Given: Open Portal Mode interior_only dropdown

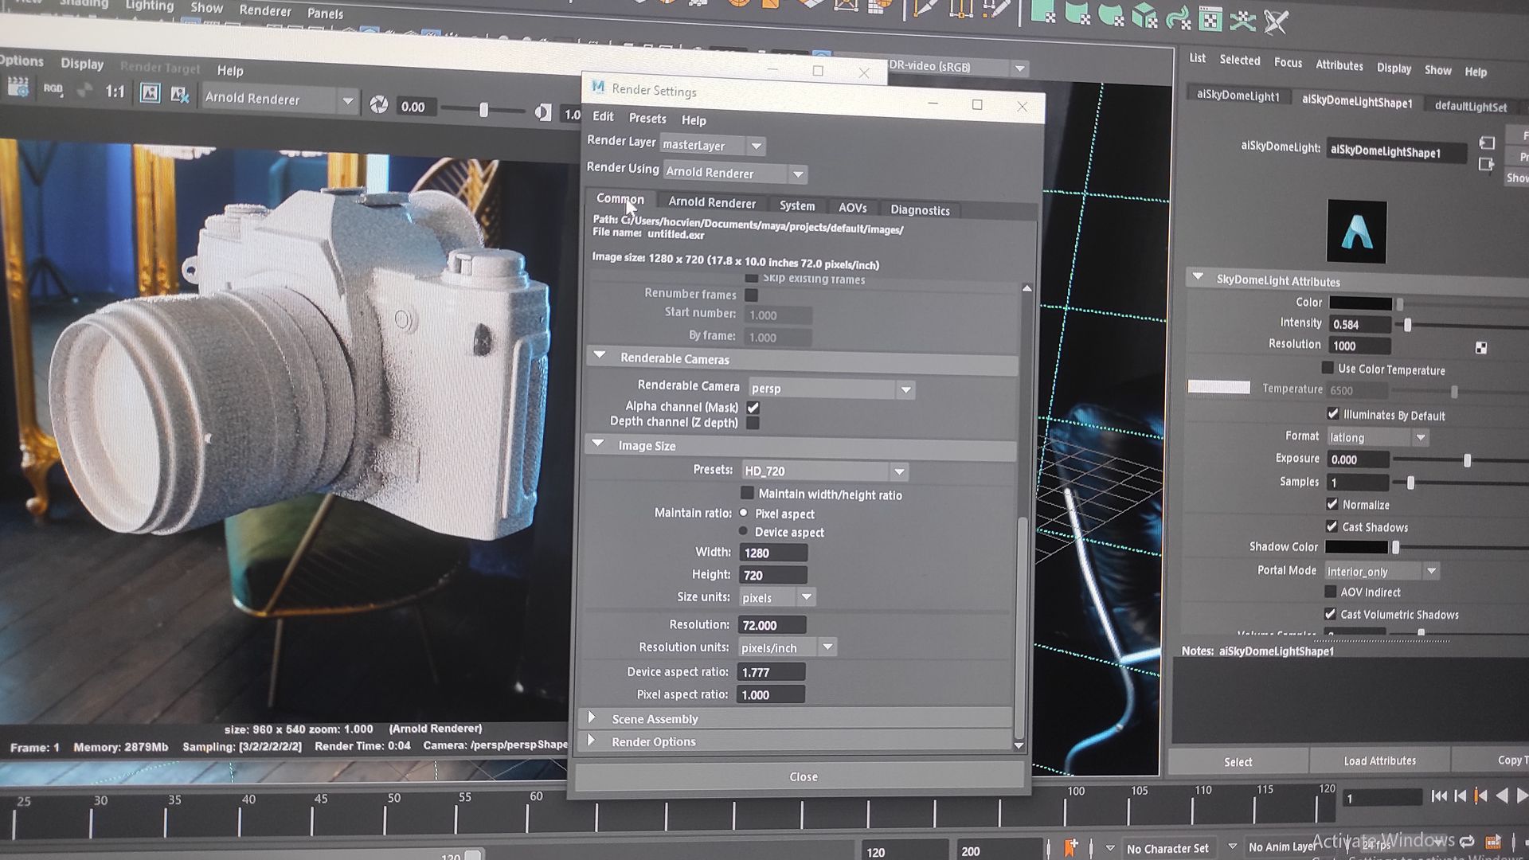Looking at the screenshot, I should [x=1382, y=571].
